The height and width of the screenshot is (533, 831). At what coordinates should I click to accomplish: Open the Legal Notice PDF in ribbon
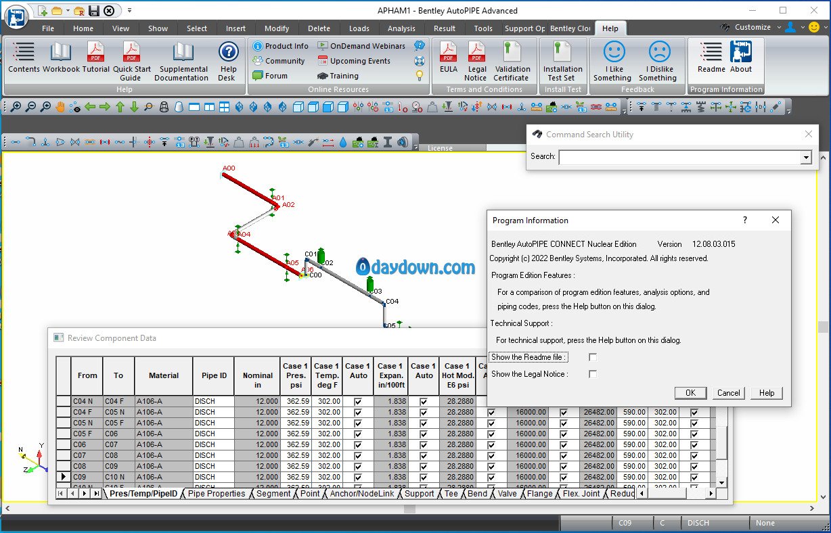tap(476, 61)
